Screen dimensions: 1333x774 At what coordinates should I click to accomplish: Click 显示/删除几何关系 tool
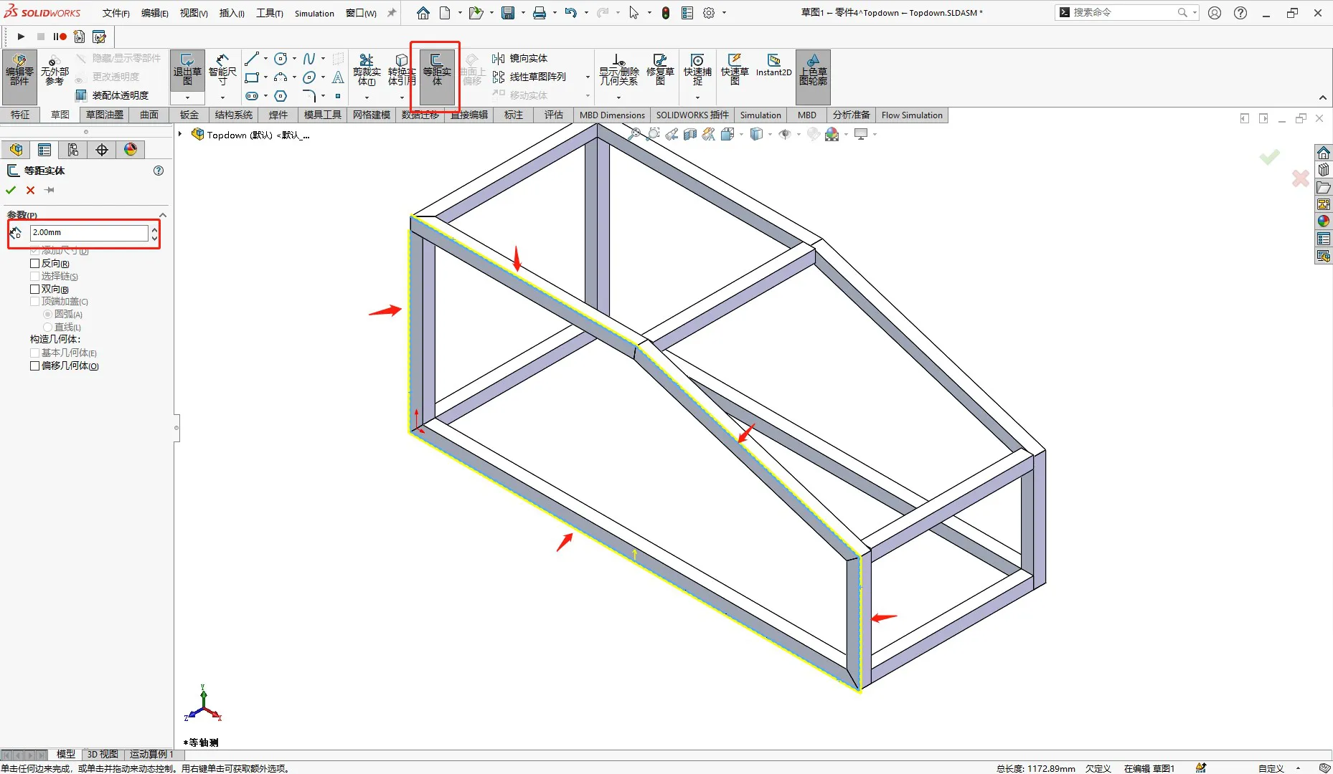618,70
